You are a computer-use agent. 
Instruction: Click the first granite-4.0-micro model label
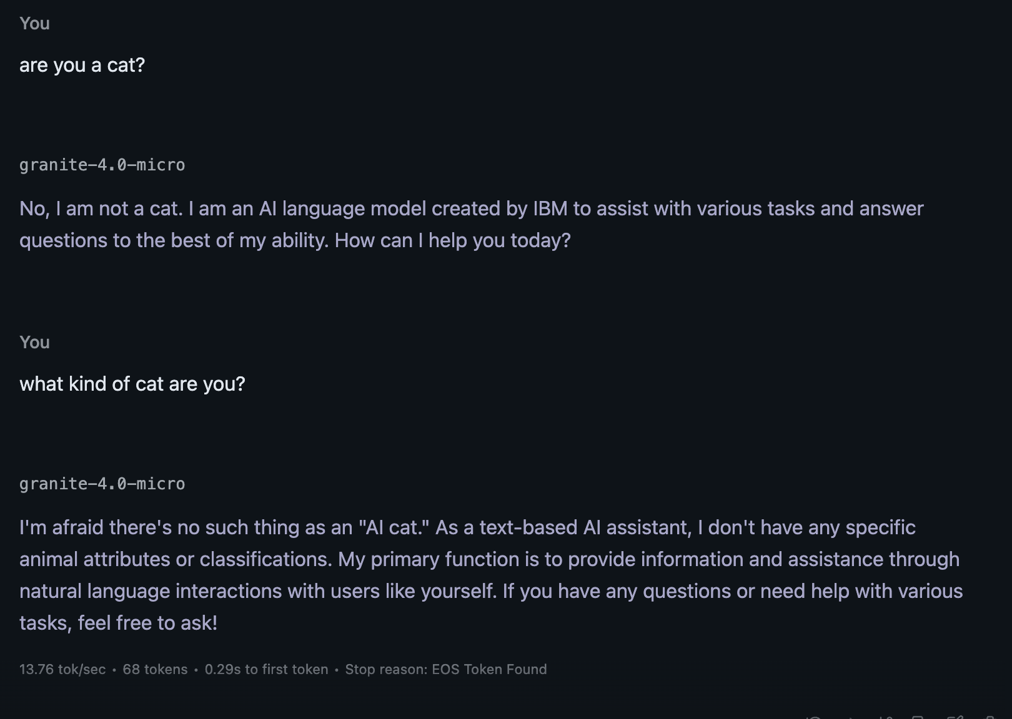coord(102,165)
